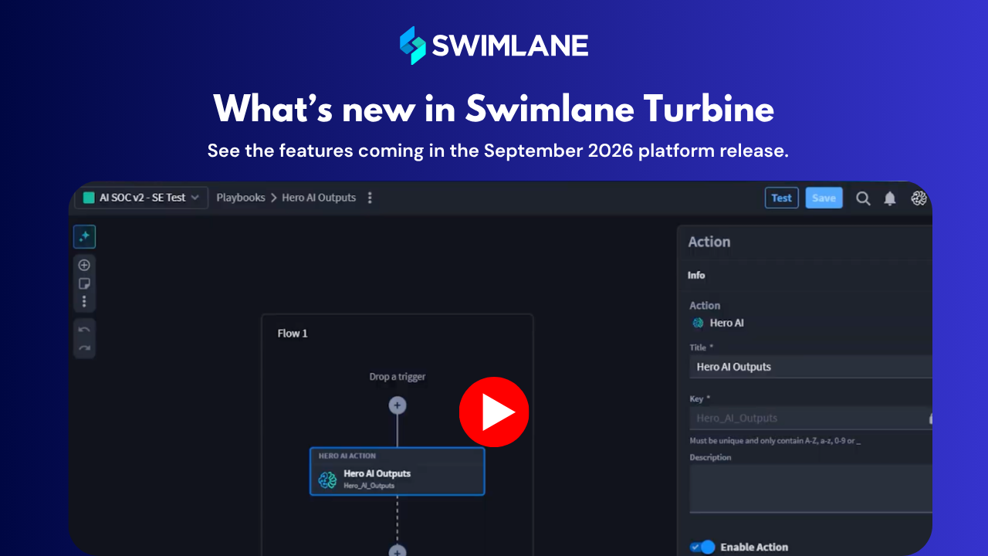Click the plus below the action node
This screenshot has height=556, width=988.
(x=397, y=550)
